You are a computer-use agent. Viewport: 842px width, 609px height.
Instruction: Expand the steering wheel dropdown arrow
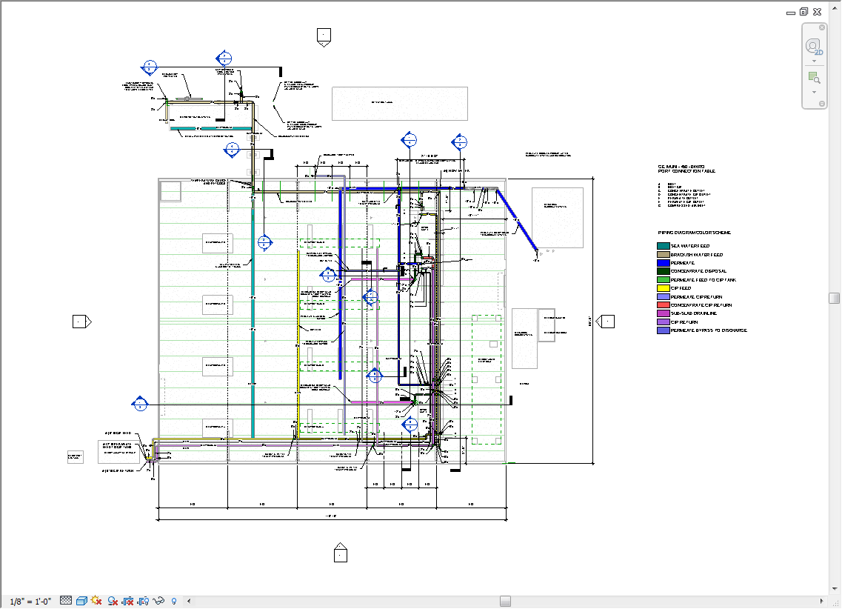814,61
